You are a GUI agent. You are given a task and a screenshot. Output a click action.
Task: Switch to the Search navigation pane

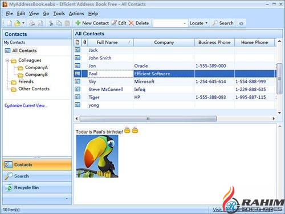pos(37,176)
